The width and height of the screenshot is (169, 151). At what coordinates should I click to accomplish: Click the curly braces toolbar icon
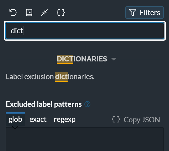[x=61, y=12]
